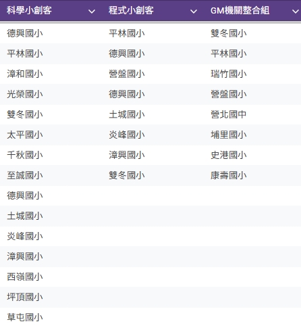
Task: Select 平林國小 under GM機關整合組 column
Action: tap(229, 53)
